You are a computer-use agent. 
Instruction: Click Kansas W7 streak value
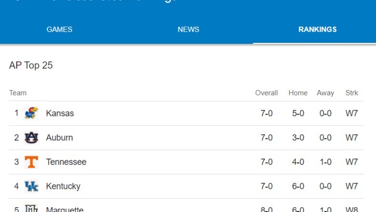pos(351,113)
